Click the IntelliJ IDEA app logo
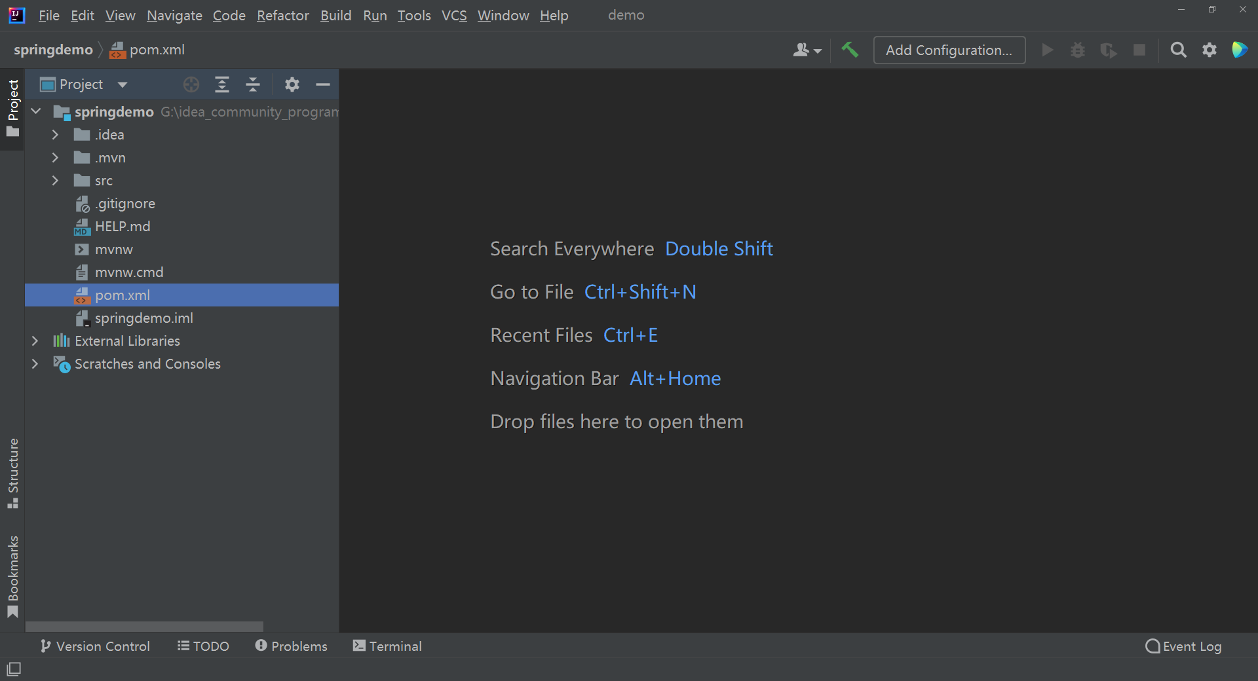The image size is (1258, 681). click(16, 15)
